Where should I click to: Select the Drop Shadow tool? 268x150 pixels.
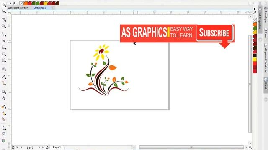point(4,92)
